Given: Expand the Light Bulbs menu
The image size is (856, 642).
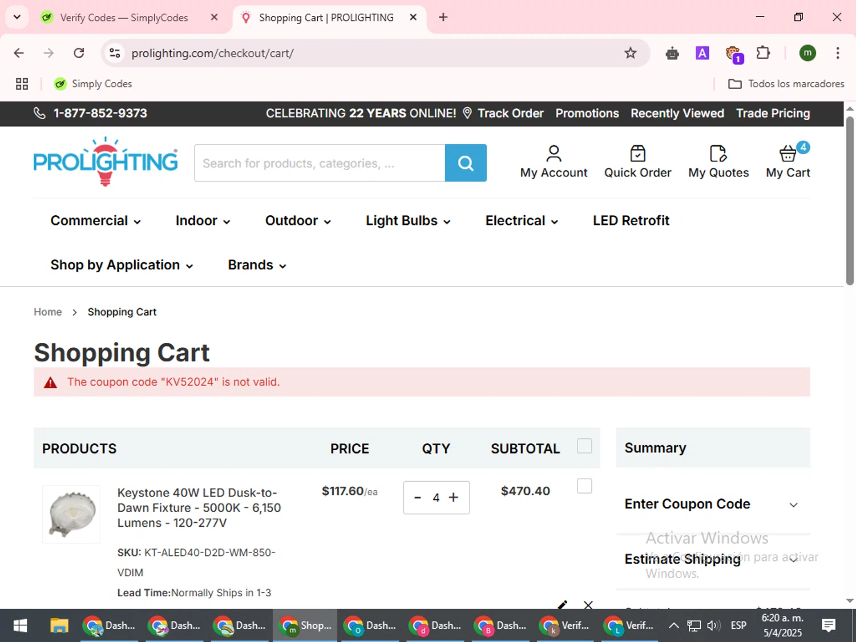Looking at the screenshot, I should point(408,221).
